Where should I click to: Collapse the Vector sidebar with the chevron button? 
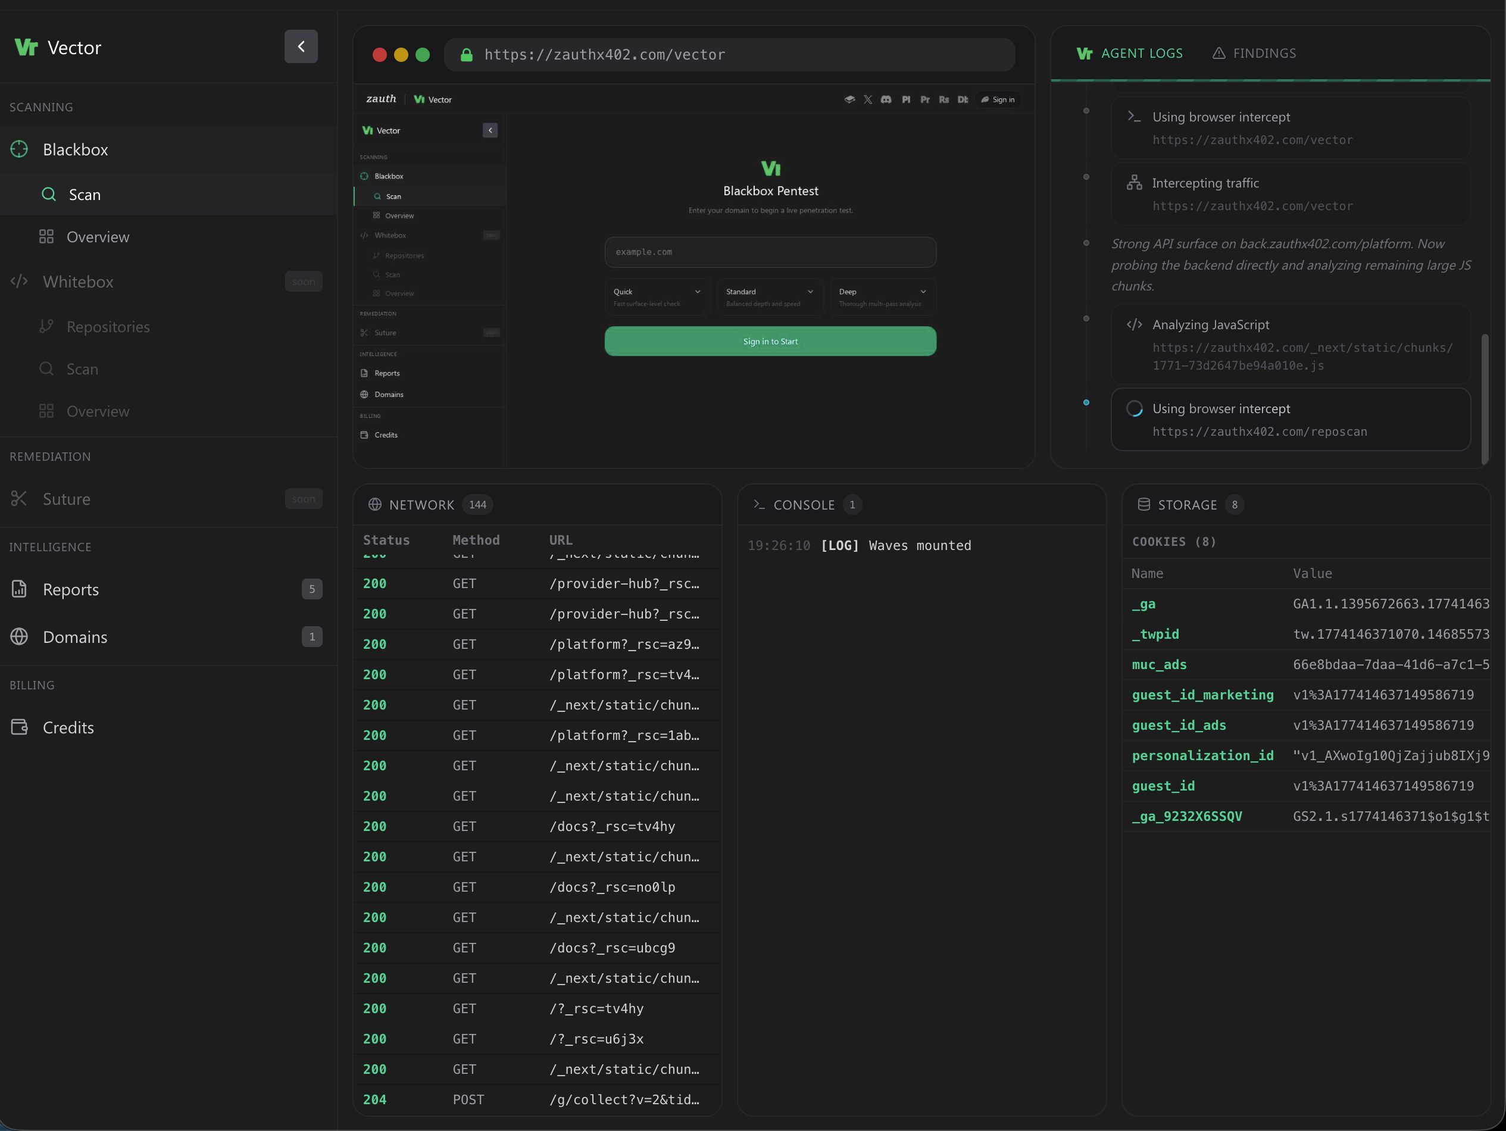click(300, 46)
